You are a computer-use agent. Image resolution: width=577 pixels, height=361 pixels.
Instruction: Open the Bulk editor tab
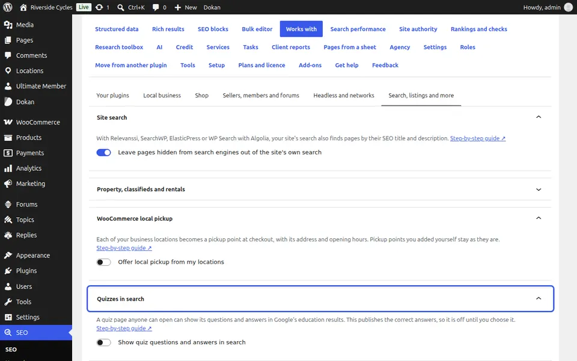pos(257,29)
